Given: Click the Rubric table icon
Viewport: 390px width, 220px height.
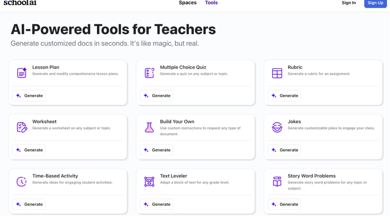Looking at the screenshot, I should click(277, 73).
